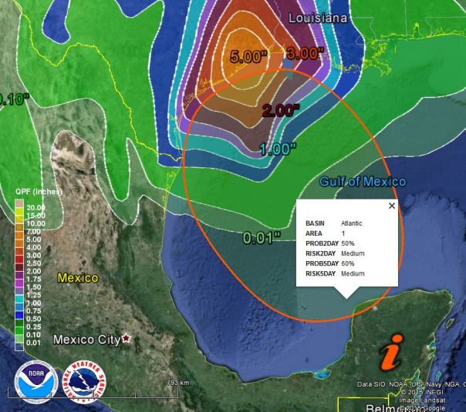Click the 2.00" rainfall contour label
Viewport: 466px width, 412px height.
(281, 111)
